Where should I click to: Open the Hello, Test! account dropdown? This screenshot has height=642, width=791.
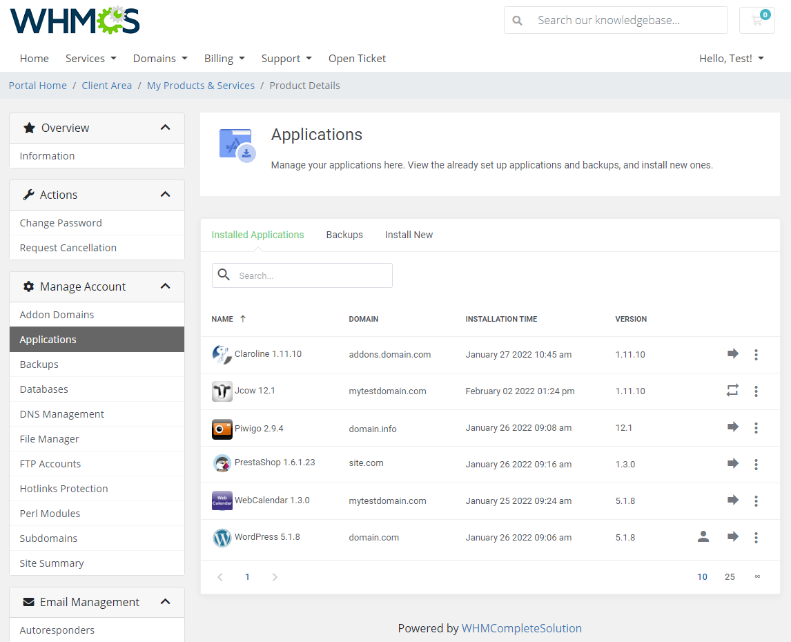732,59
